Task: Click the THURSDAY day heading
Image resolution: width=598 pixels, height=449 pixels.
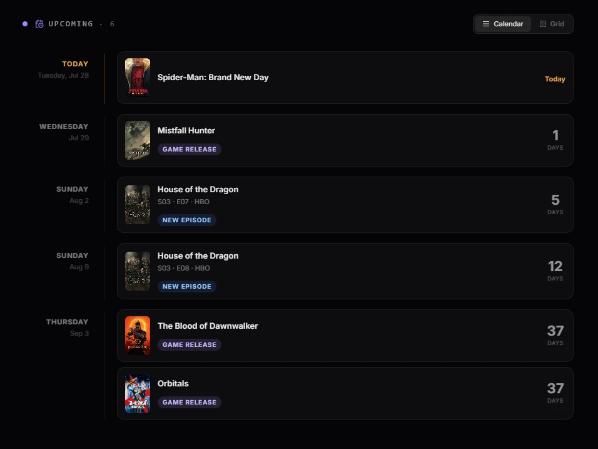Action: pos(67,323)
